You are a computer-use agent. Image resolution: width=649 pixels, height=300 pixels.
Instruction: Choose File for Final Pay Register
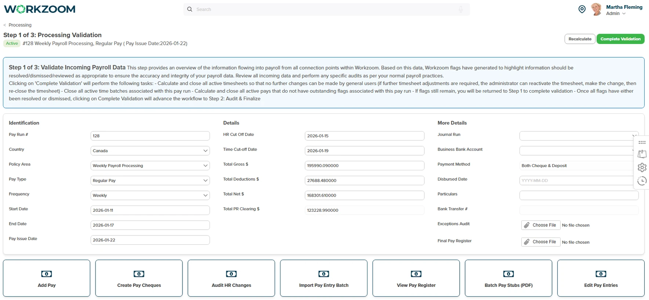click(541, 242)
